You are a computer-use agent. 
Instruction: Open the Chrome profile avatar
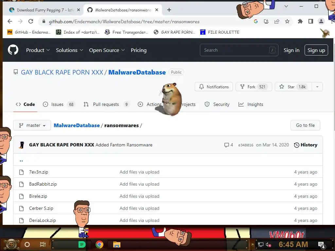[x=321, y=21]
